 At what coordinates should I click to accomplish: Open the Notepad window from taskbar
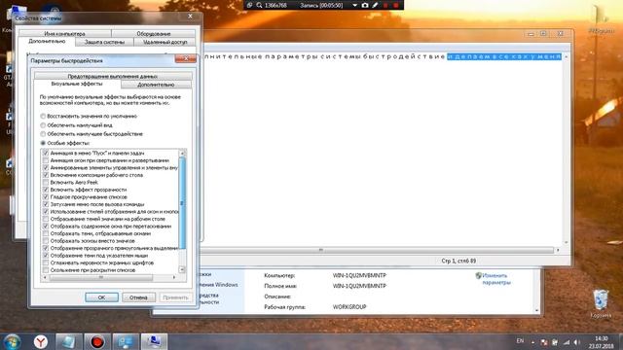coord(68,341)
